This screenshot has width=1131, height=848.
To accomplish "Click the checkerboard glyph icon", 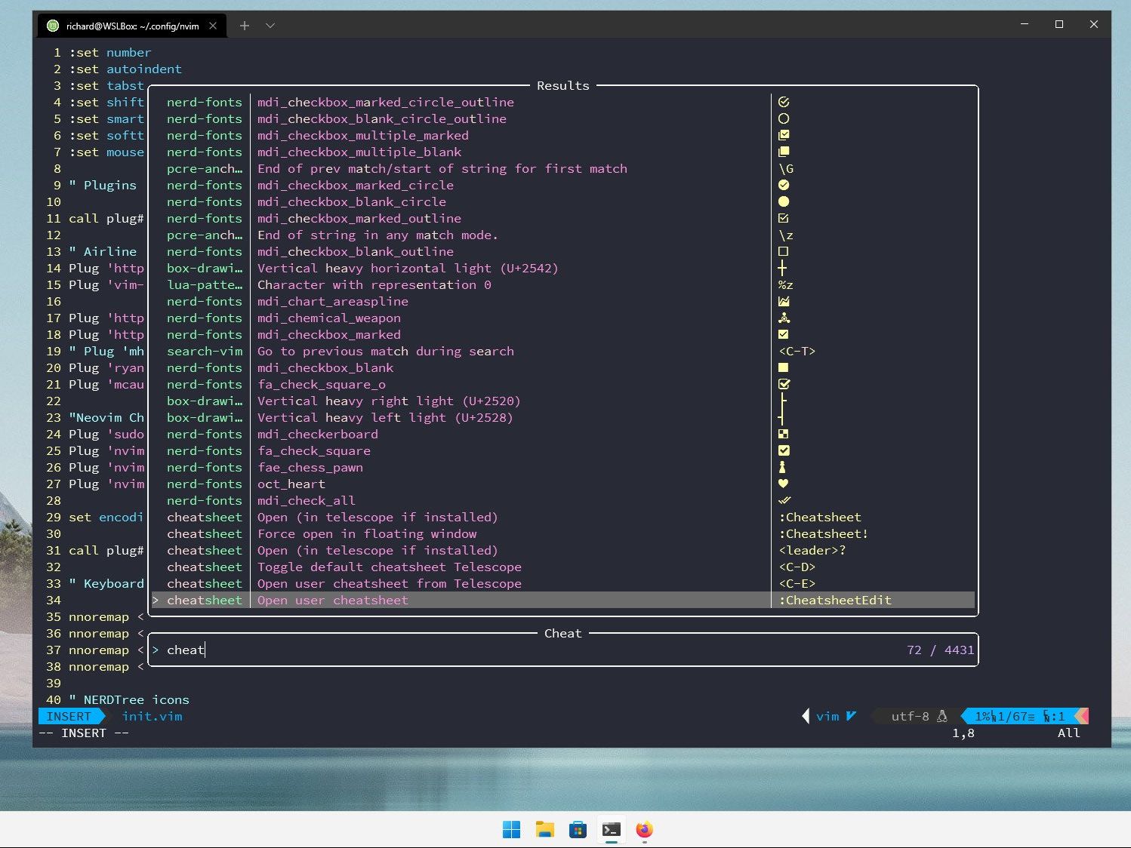I will coord(783,435).
